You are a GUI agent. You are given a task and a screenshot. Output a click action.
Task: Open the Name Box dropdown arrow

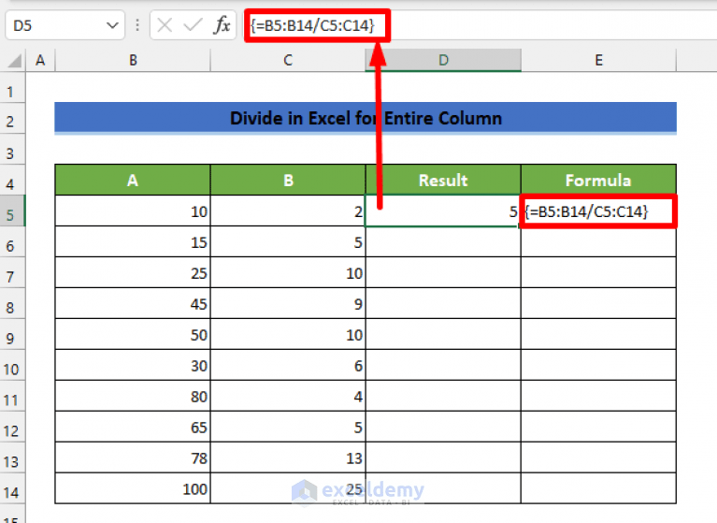point(112,25)
